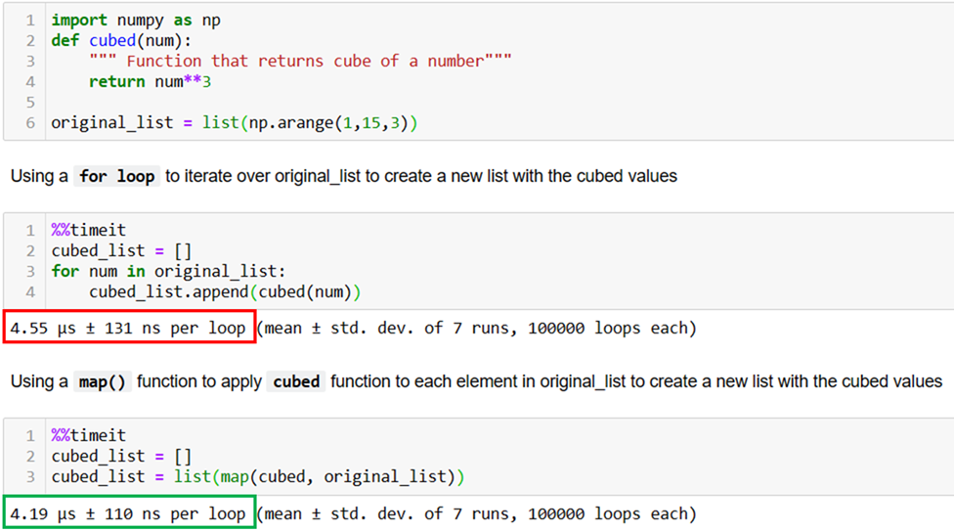The height and width of the screenshot is (532, 954).
Task: Click the '4.19 µs ± 110 ns per loop' output
Action: pyautogui.click(x=128, y=513)
